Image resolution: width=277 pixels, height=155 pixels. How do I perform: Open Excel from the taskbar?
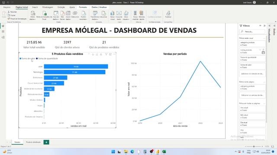point(164,152)
